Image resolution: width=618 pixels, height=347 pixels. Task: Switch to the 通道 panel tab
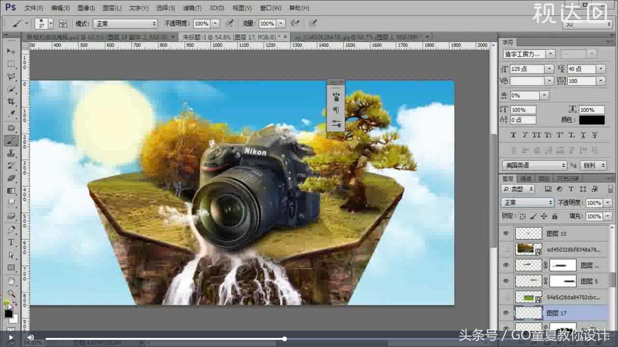point(526,178)
